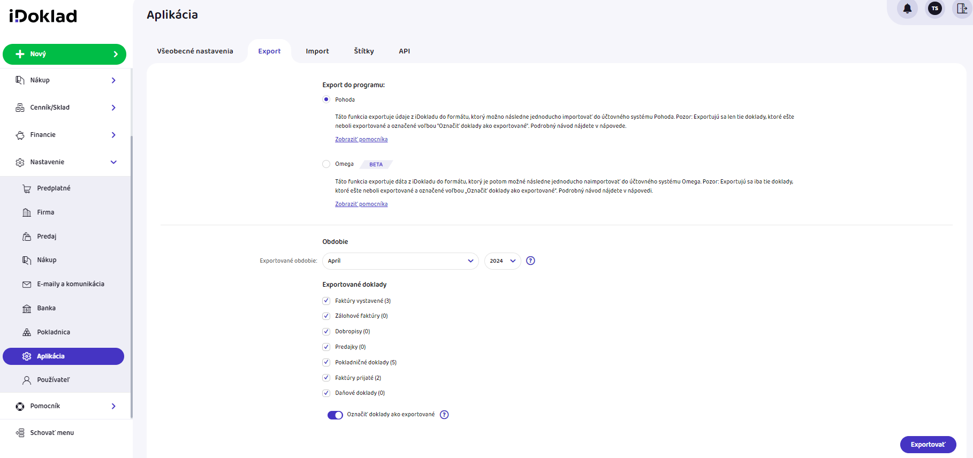973x458 pixels.
Task: Switch to the Všeobecné nastavenia tab
Action: pos(195,51)
